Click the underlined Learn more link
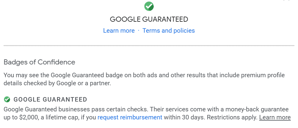The height and width of the screenshot is (128, 298). tap(275, 117)
